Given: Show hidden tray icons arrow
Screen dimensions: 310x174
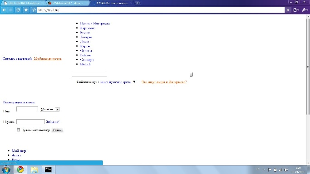Looking at the screenshot, I should (x=264, y=169).
